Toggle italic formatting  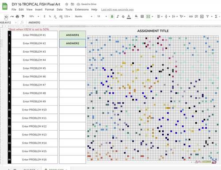118,16
